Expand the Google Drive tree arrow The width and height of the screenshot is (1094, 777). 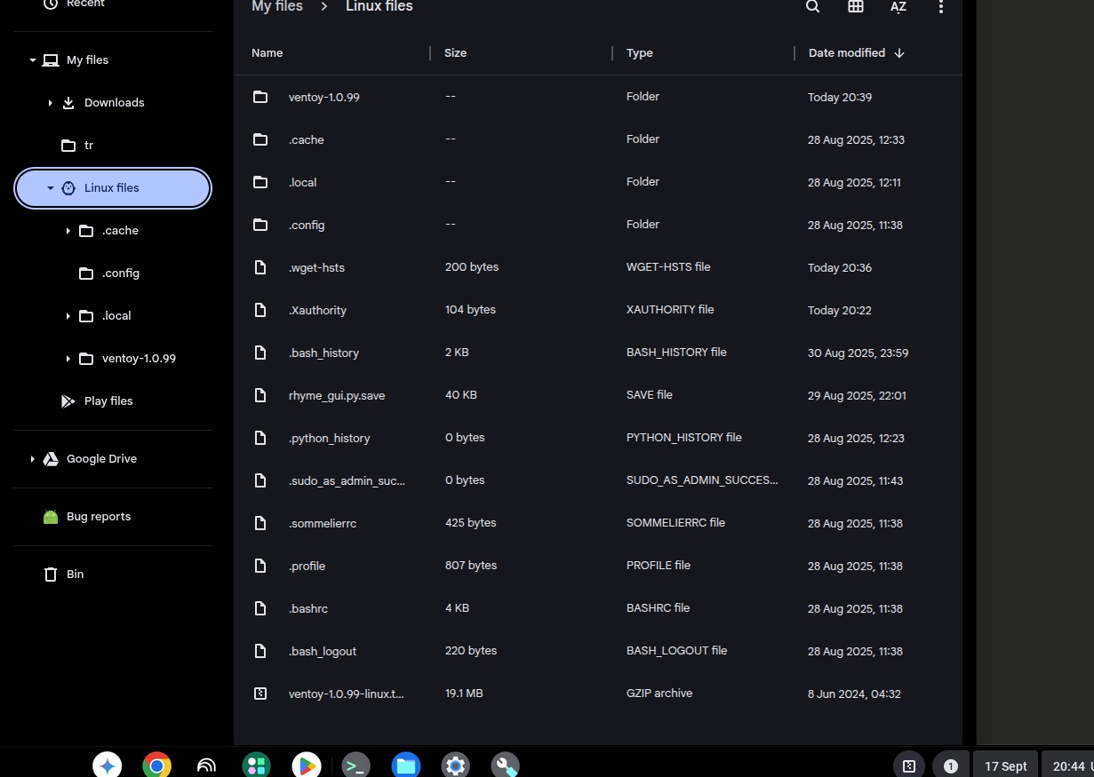[x=33, y=459]
